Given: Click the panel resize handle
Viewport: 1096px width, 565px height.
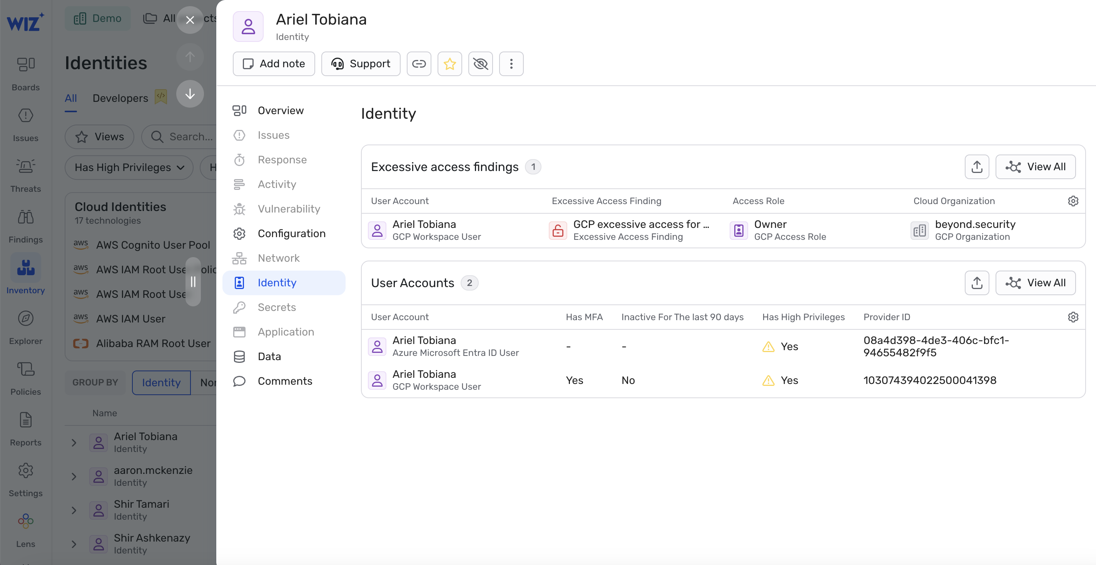Looking at the screenshot, I should click(x=193, y=282).
